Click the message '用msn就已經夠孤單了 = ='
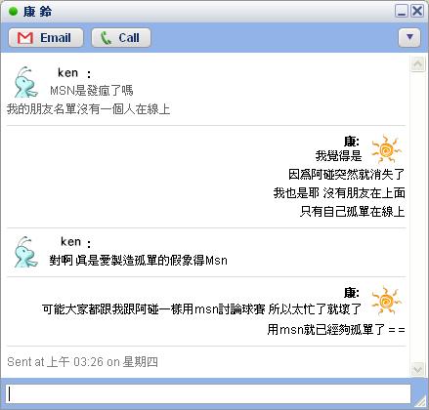This screenshot has width=429, height=410. pos(336,330)
